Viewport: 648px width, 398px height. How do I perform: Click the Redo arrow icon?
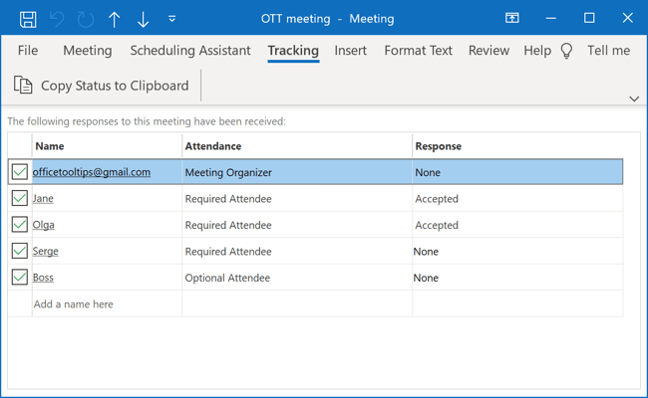[x=86, y=19]
